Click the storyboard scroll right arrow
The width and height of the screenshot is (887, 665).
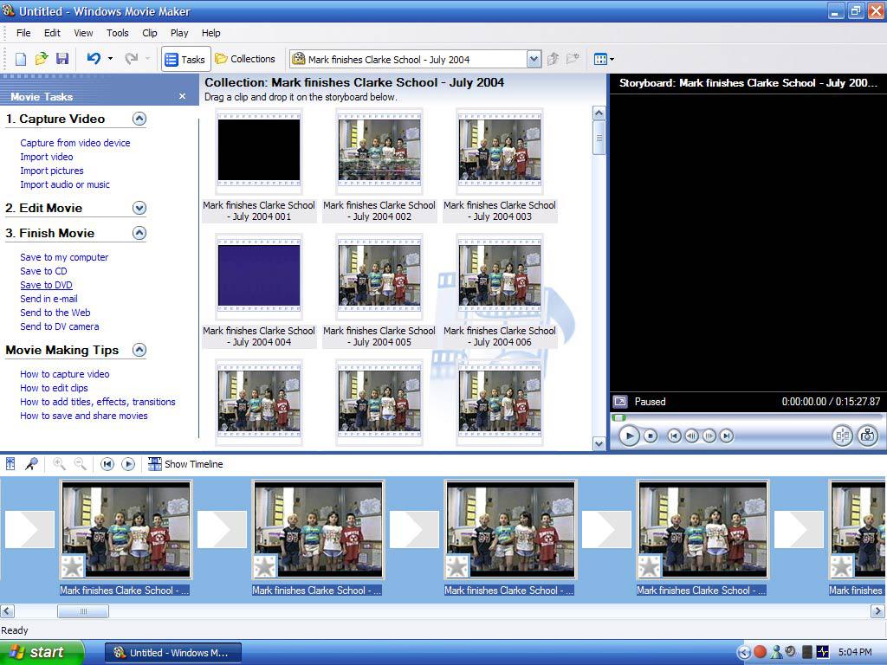877,611
